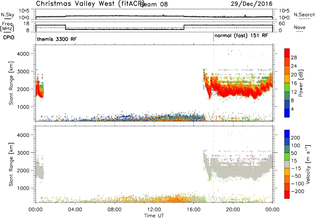
Task: Click the '08:00' time axis label
Action: coord(115,210)
